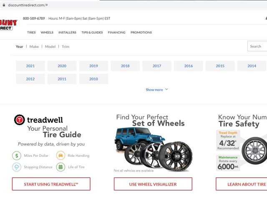Click the Discount Tire Direct logo

click(x=8, y=25)
